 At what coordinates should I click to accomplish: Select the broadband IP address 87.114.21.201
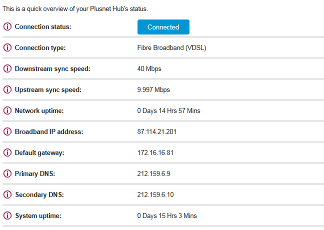point(156,132)
